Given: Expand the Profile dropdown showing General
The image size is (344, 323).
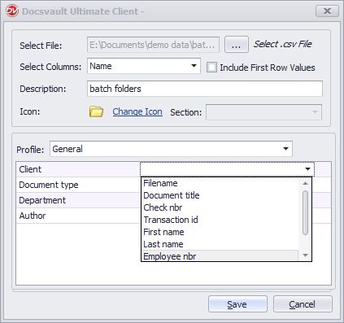Looking at the screenshot, I should pyautogui.click(x=171, y=149).
